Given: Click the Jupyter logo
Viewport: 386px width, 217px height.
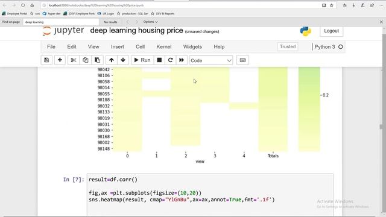Looking at the screenshot, I should pyautogui.click(x=63, y=31).
